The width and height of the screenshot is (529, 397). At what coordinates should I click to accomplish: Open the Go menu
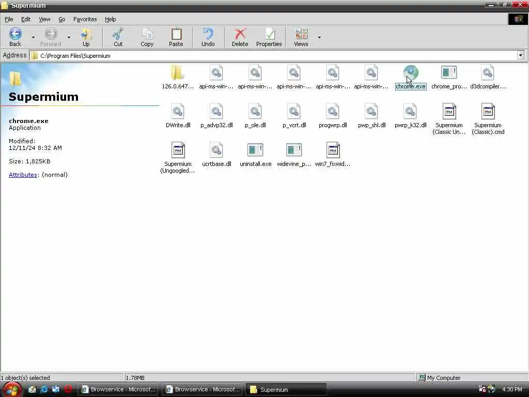pyautogui.click(x=62, y=19)
